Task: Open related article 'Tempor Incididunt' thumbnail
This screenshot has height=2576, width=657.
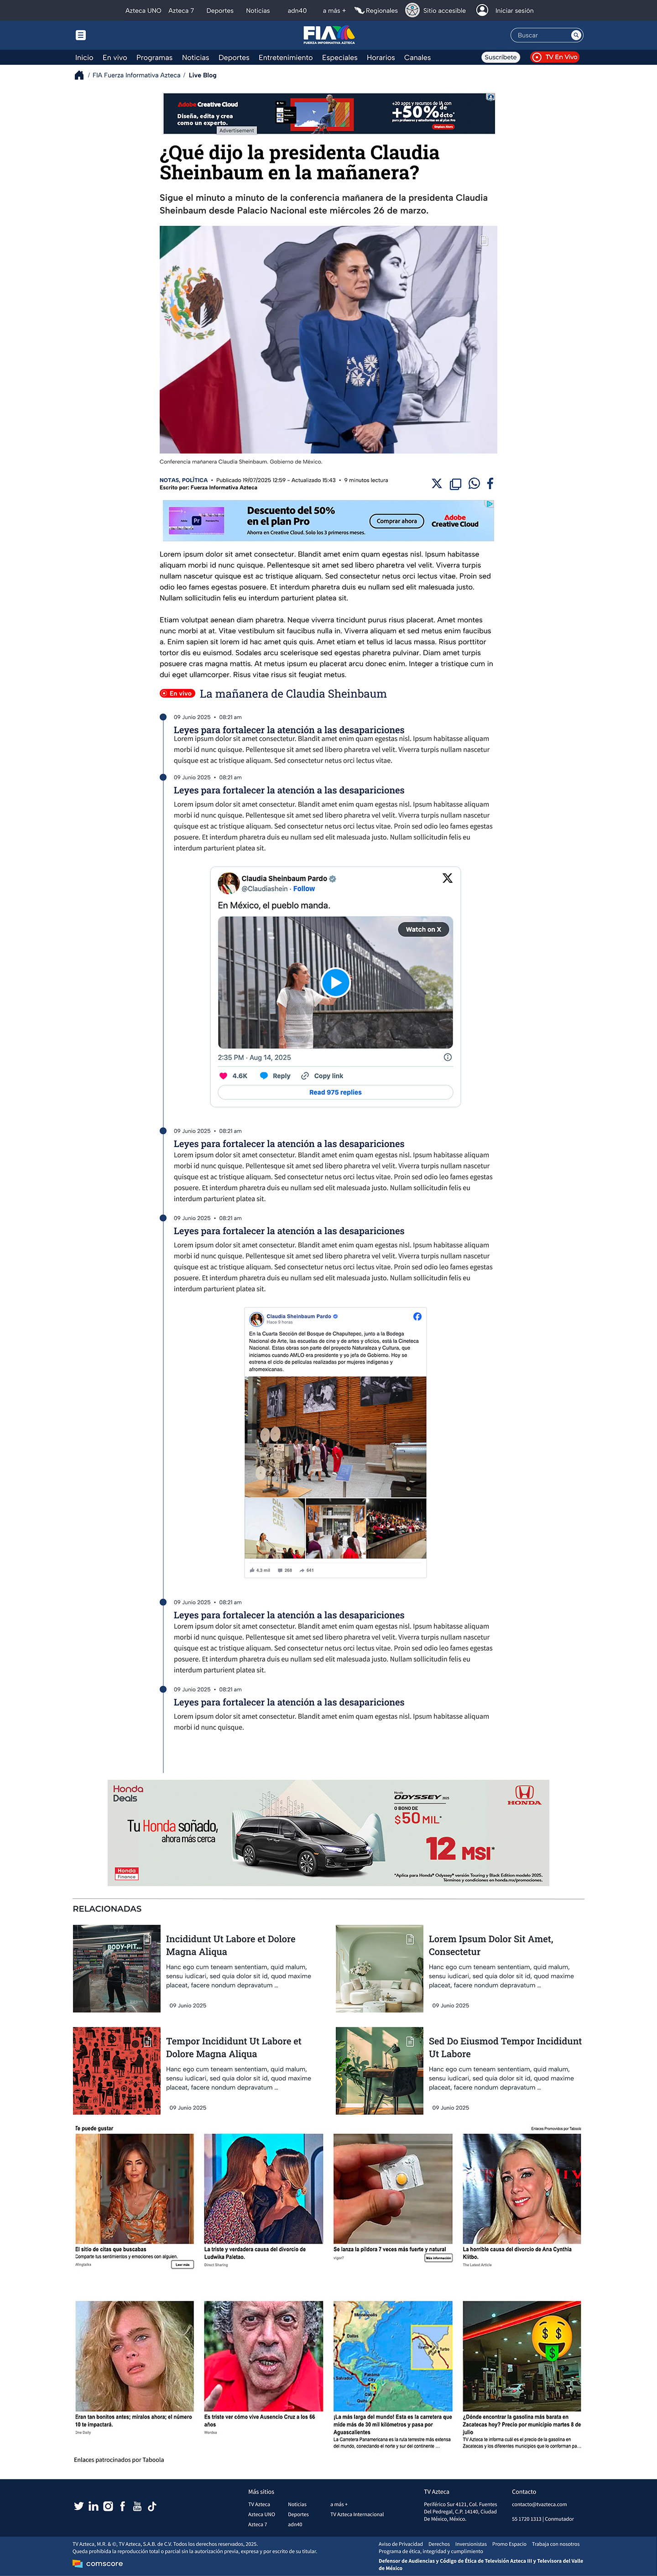Action: (x=117, y=2070)
